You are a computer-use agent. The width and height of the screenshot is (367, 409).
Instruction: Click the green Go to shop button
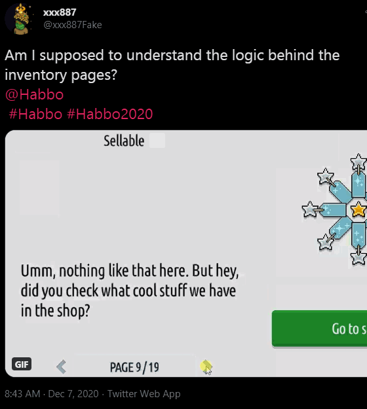click(x=319, y=329)
